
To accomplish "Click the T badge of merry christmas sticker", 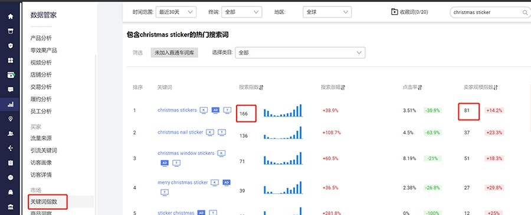I will (x=165, y=193).
